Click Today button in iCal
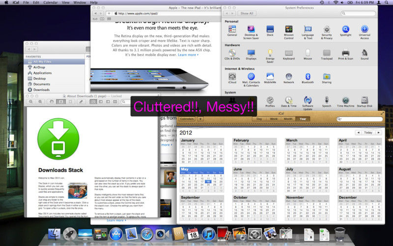Screen dimensions: 393x246 pyautogui.click(x=368, y=132)
